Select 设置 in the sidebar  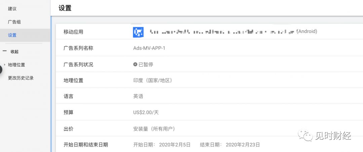tap(12, 35)
